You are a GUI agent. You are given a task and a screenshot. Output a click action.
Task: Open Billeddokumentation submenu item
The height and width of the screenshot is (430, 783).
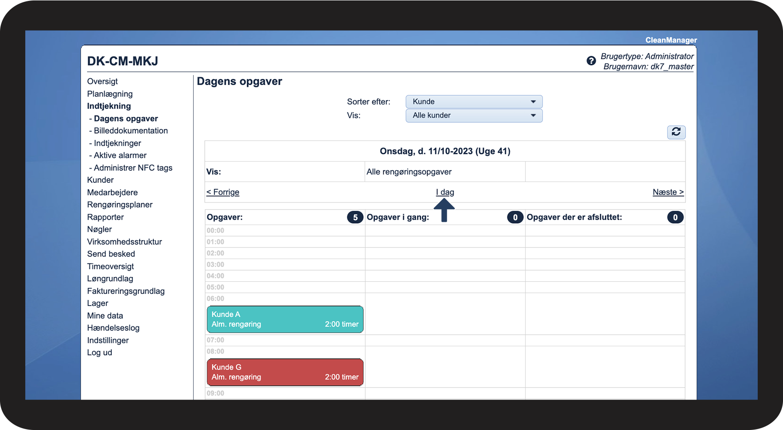point(131,131)
